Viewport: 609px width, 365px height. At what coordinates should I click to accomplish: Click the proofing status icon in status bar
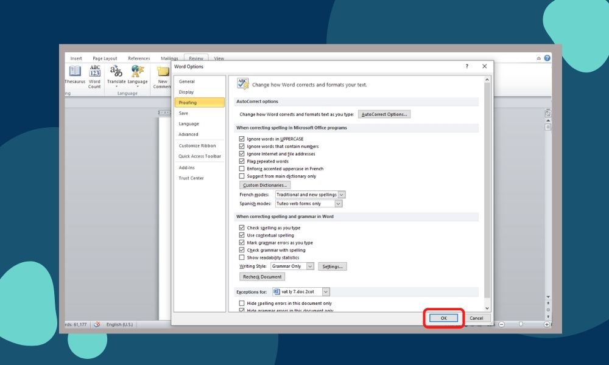click(x=97, y=324)
